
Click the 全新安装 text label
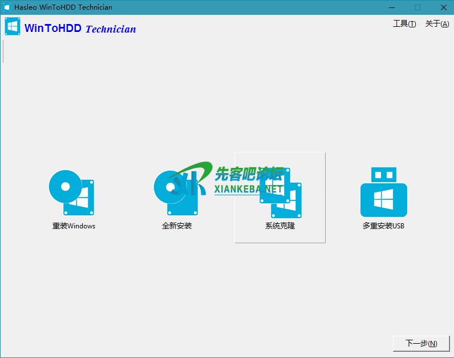click(x=177, y=226)
